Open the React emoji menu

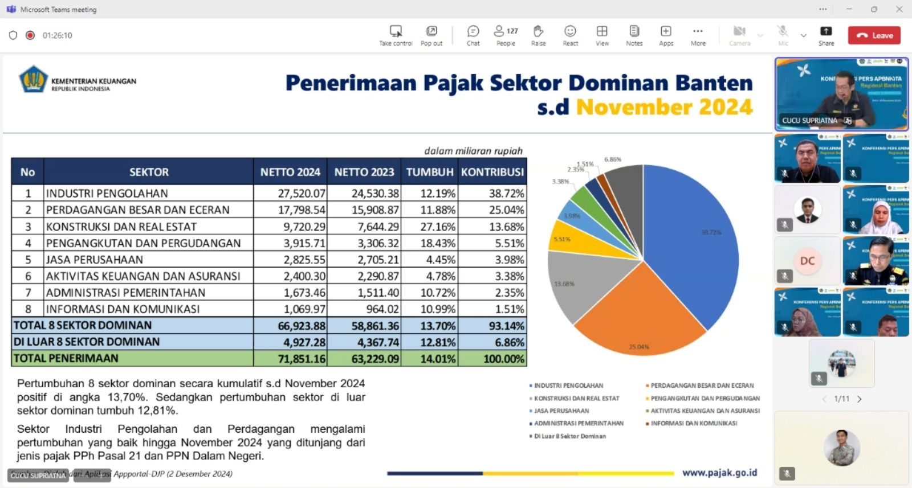pyautogui.click(x=570, y=35)
